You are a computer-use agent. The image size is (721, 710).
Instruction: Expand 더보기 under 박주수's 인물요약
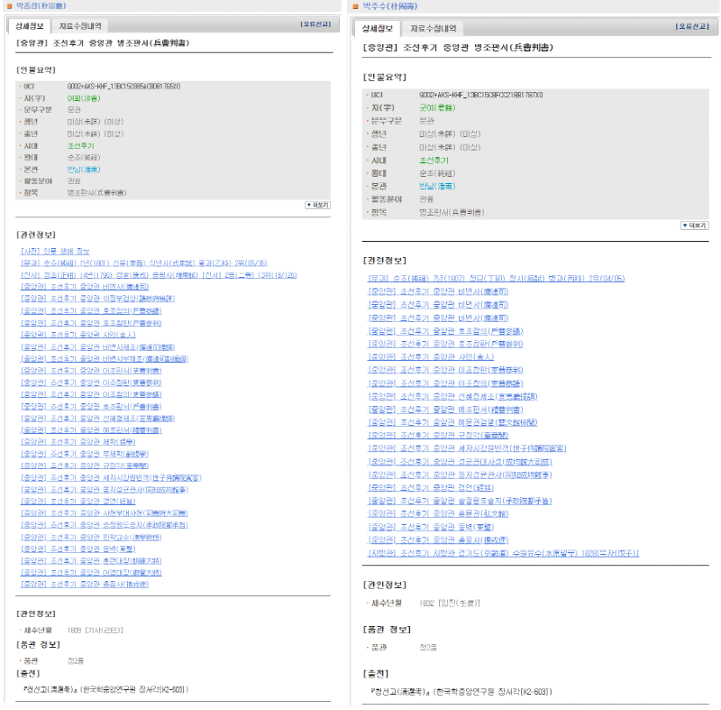[694, 225]
